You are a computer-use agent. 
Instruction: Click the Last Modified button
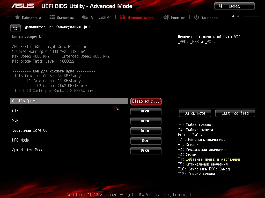point(235,113)
